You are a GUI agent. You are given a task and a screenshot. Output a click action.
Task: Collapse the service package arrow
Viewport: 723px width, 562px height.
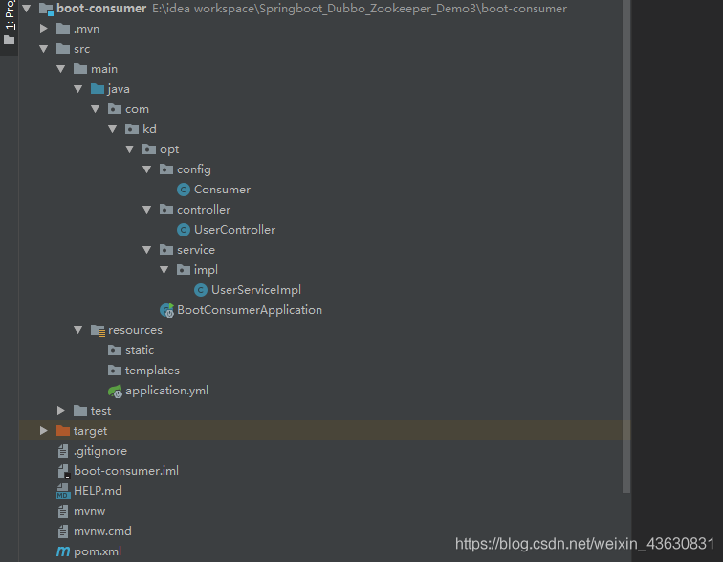pyautogui.click(x=147, y=249)
